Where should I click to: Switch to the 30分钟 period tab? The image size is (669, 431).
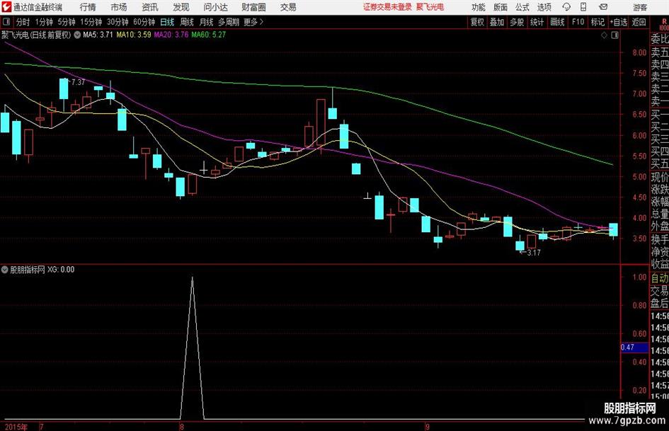pos(118,22)
